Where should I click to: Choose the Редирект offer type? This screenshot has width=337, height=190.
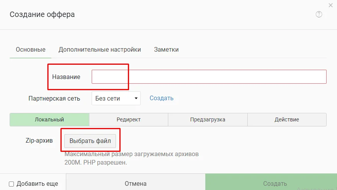[129, 119]
